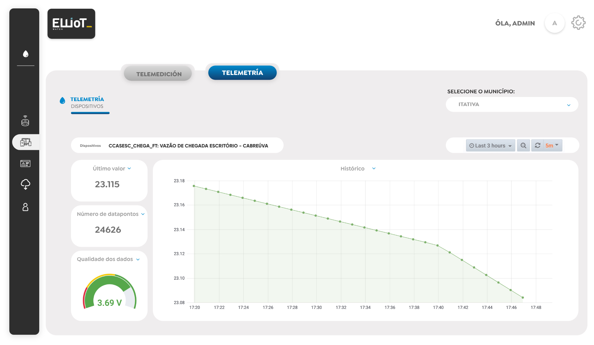Open the ITATIVA municipality dropdown
Screen dimensions: 594x345
(512, 105)
